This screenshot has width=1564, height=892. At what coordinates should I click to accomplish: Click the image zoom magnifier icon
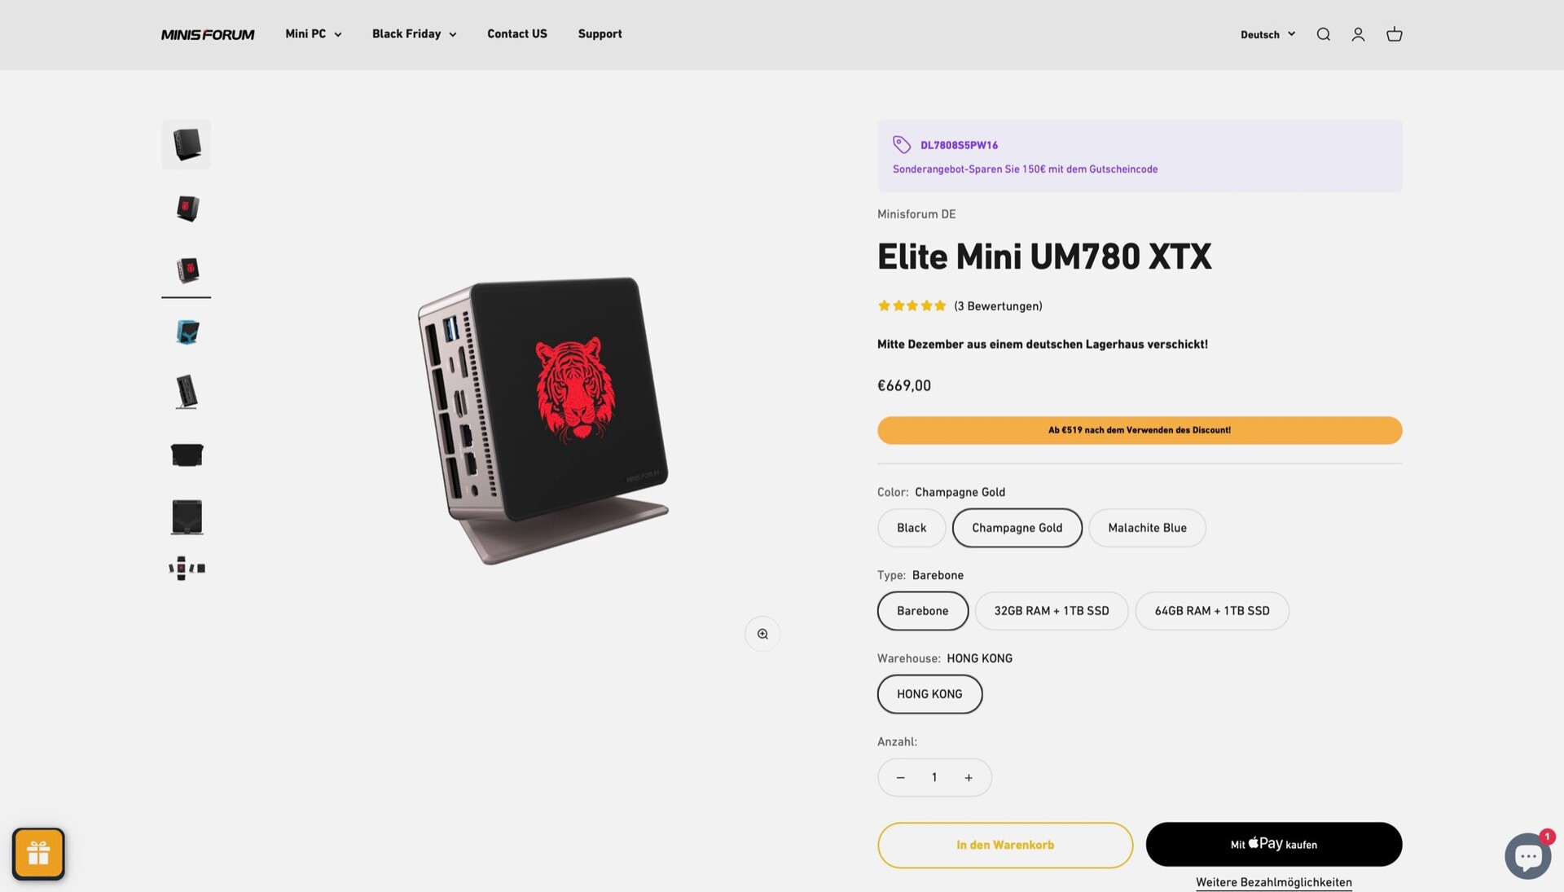click(762, 634)
